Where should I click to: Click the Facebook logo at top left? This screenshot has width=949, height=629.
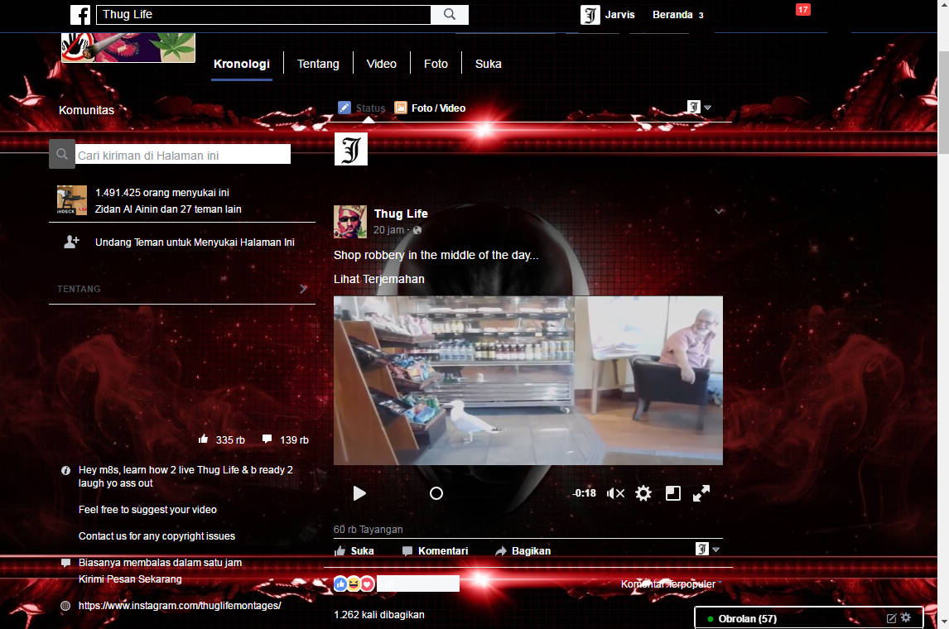[79, 14]
